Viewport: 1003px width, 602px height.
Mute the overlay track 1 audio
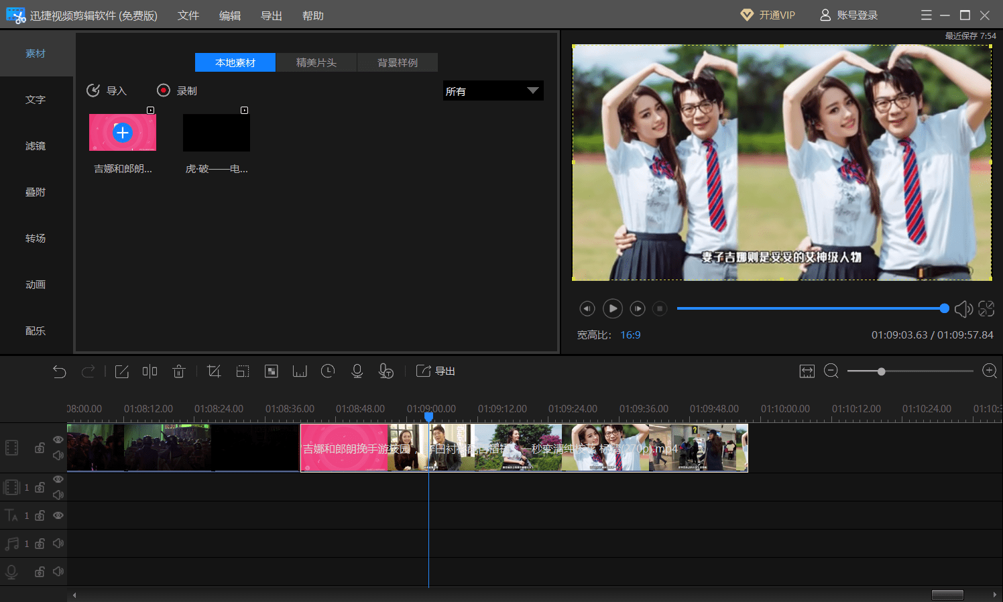tap(58, 495)
